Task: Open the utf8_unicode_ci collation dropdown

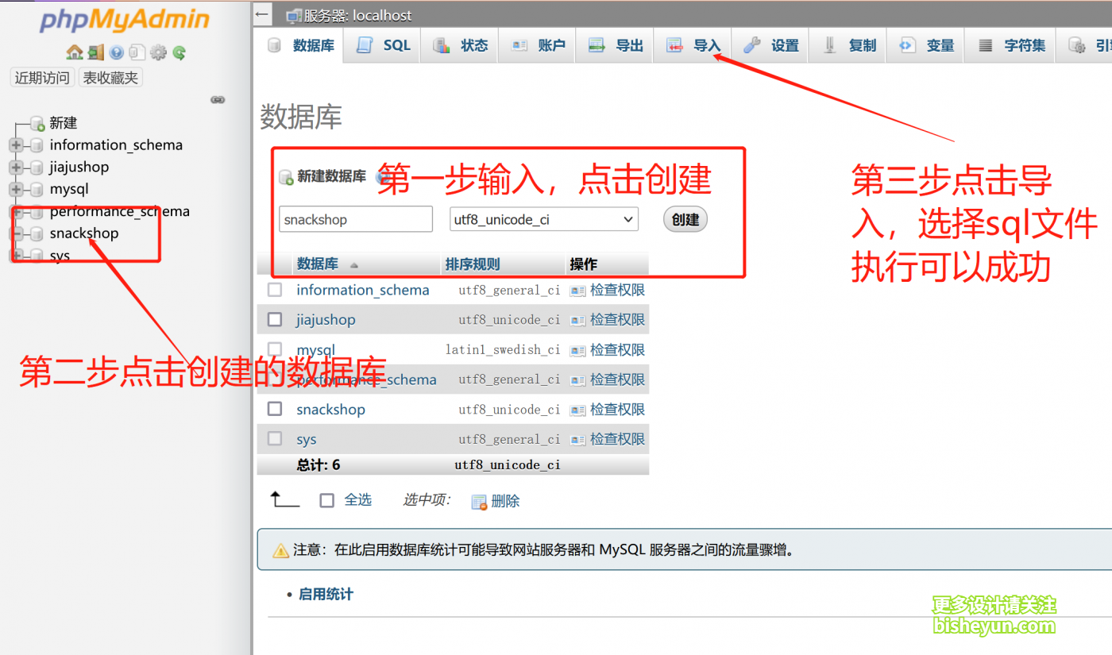Action: (x=544, y=219)
